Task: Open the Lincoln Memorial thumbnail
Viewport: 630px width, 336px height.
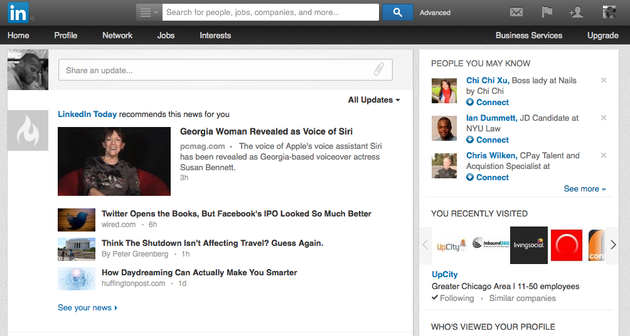Action: tap(77, 249)
